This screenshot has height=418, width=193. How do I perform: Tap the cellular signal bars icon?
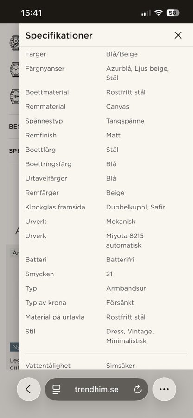[x=146, y=13]
